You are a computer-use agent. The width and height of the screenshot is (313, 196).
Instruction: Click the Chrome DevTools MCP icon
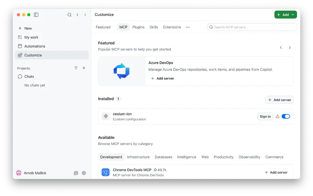(x=106, y=172)
